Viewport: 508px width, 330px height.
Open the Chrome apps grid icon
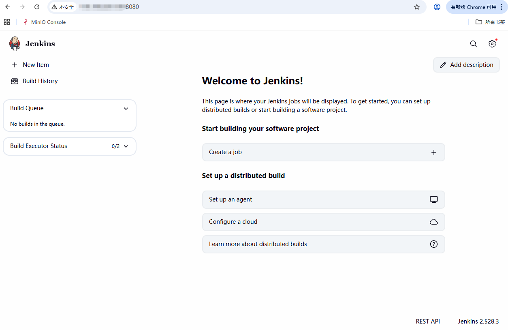(7, 22)
